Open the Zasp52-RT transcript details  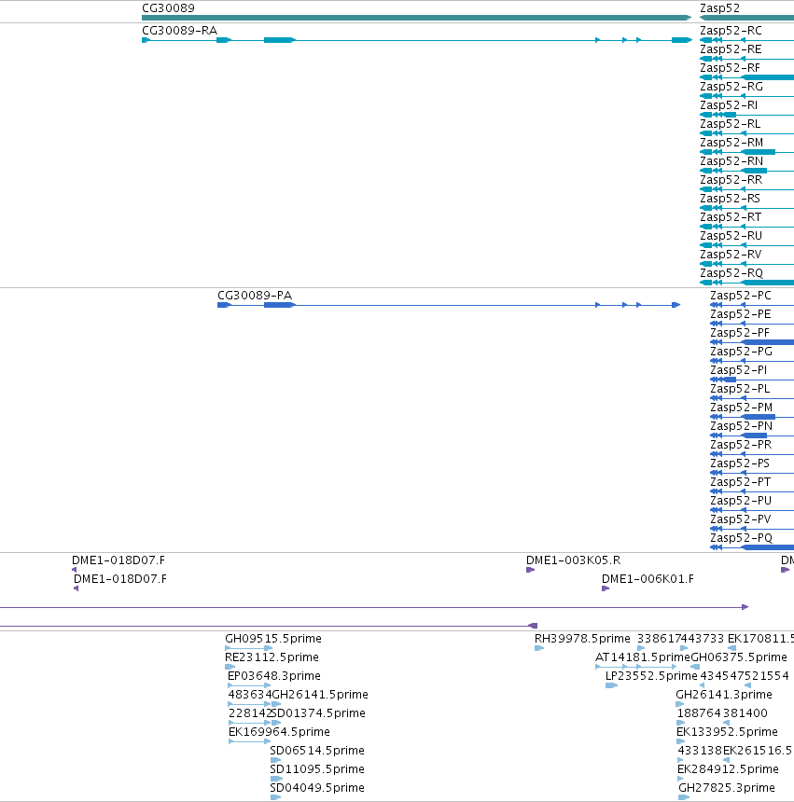[x=730, y=217]
